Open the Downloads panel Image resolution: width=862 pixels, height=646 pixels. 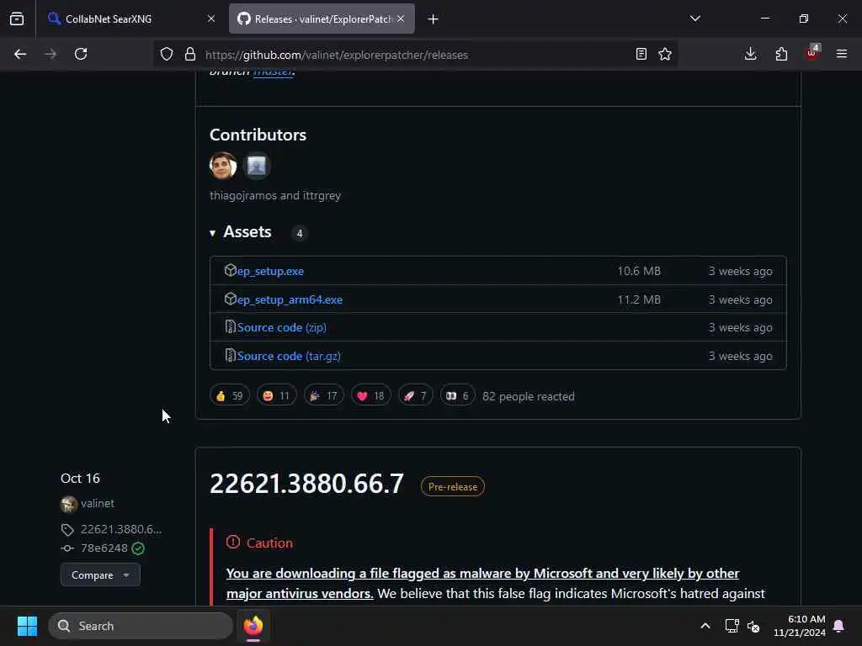[x=750, y=55]
